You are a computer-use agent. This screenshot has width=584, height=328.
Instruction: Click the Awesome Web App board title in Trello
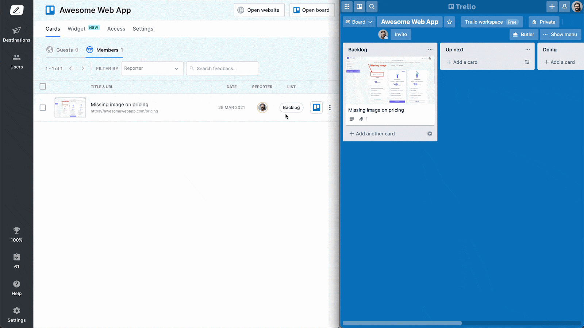[x=410, y=22]
